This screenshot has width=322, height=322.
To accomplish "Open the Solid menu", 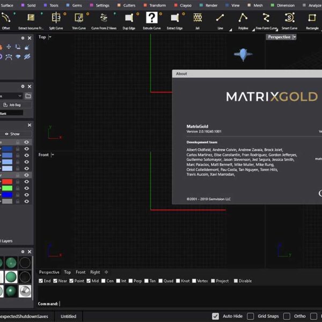I will pyautogui.click(x=28, y=5).
